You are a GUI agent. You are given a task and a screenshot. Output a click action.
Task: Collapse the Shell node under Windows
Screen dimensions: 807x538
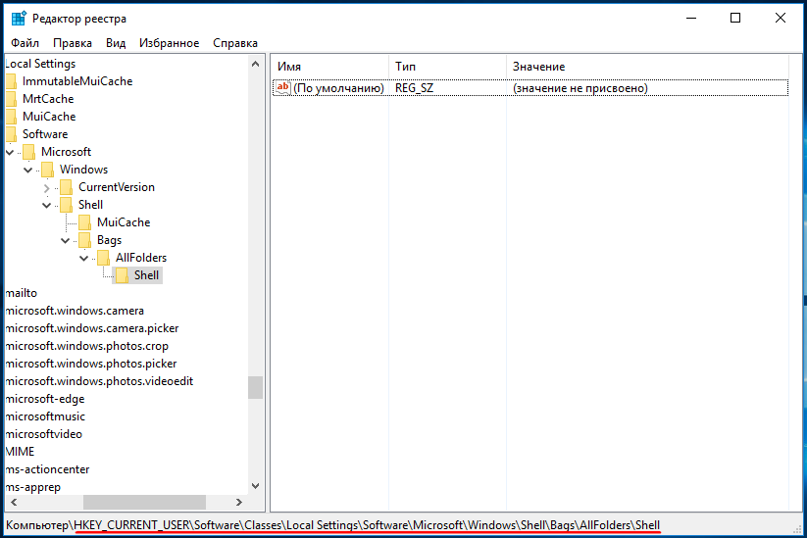point(47,205)
